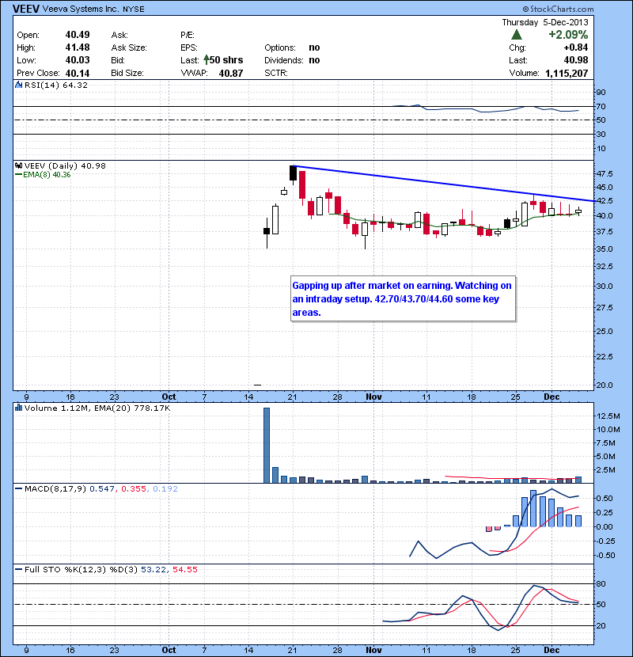This screenshot has height=657, width=633.
Task: Click the RSI(14) indicator icon
Action: point(18,85)
